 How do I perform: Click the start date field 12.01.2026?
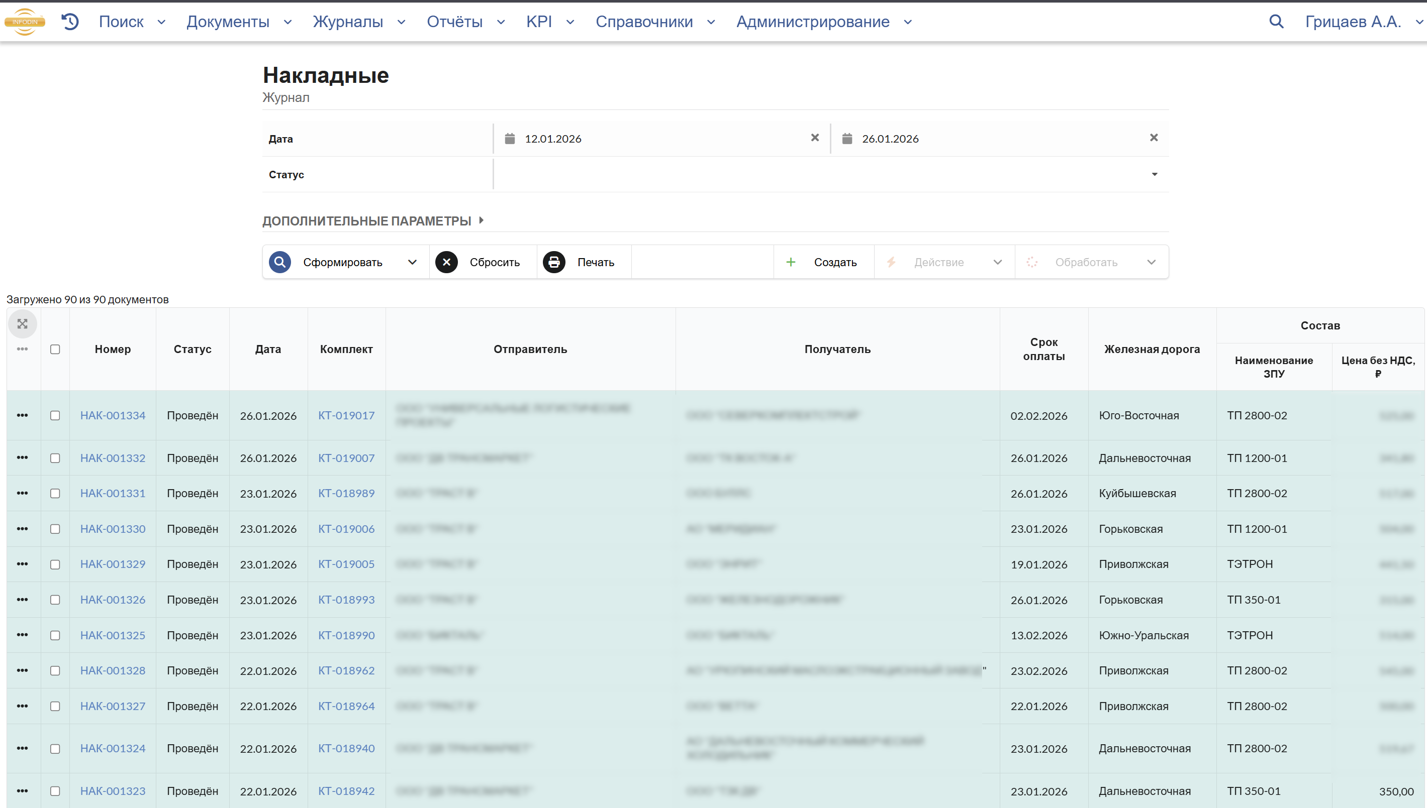[661, 138]
